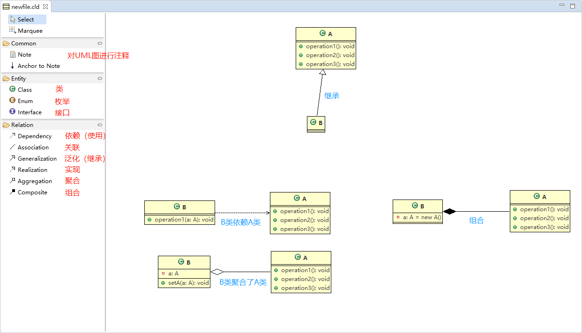Select the dashed dependency arrow line
The image size is (582, 333).
pyautogui.click(x=242, y=213)
